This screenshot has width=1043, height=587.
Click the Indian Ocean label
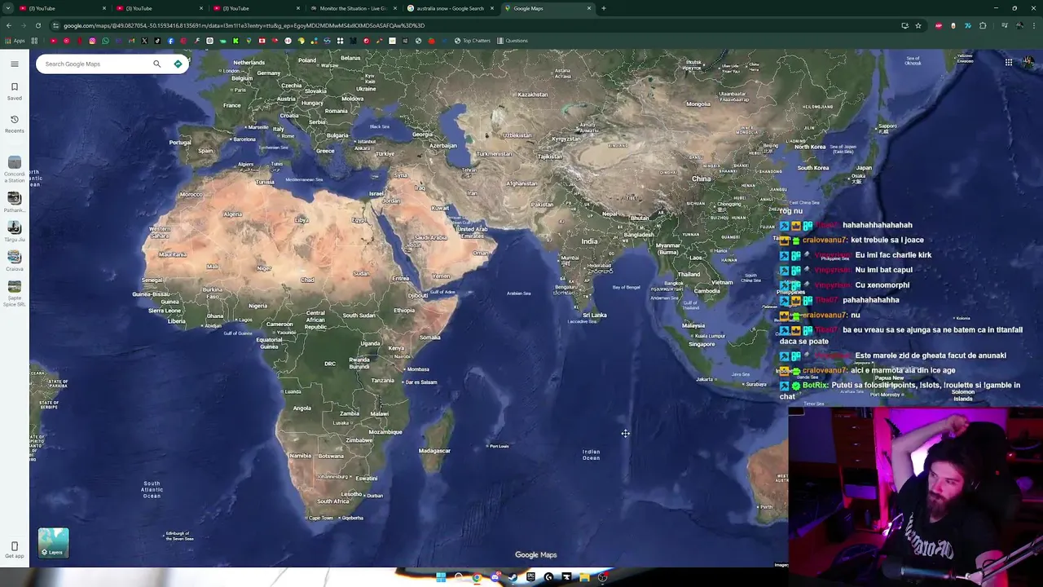591,455
